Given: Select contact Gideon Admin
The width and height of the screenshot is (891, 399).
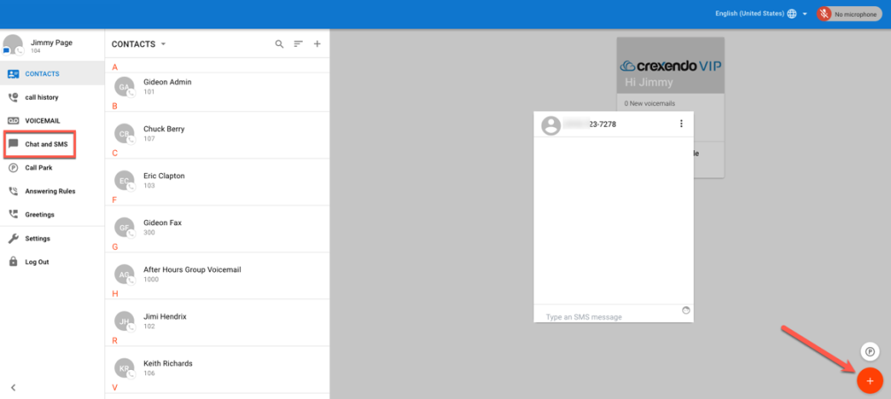Looking at the screenshot, I should (x=218, y=87).
